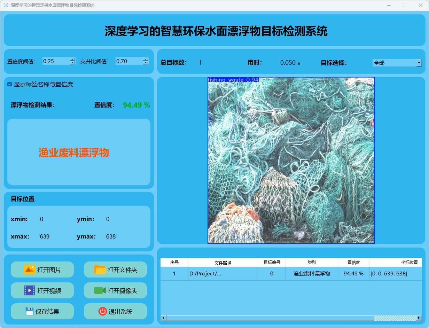This screenshot has width=429, height=328.
Task: Click the D:/Project/... file path cell
Action: pyautogui.click(x=223, y=274)
